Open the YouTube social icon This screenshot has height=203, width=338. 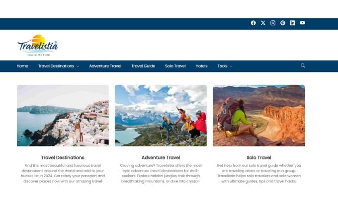pos(302,23)
